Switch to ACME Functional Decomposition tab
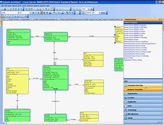Viewport: 164px width, 125px height. coord(46,19)
